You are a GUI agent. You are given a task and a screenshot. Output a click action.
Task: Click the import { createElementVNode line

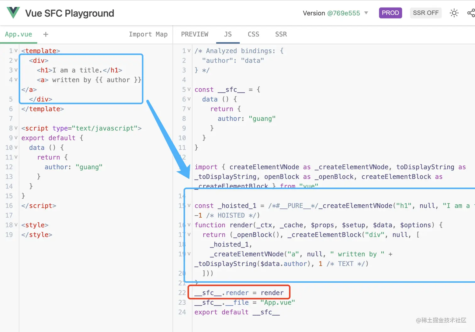click(x=330, y=167)
